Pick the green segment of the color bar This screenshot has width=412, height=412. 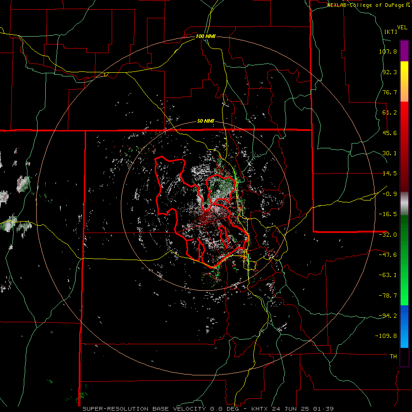404,260
